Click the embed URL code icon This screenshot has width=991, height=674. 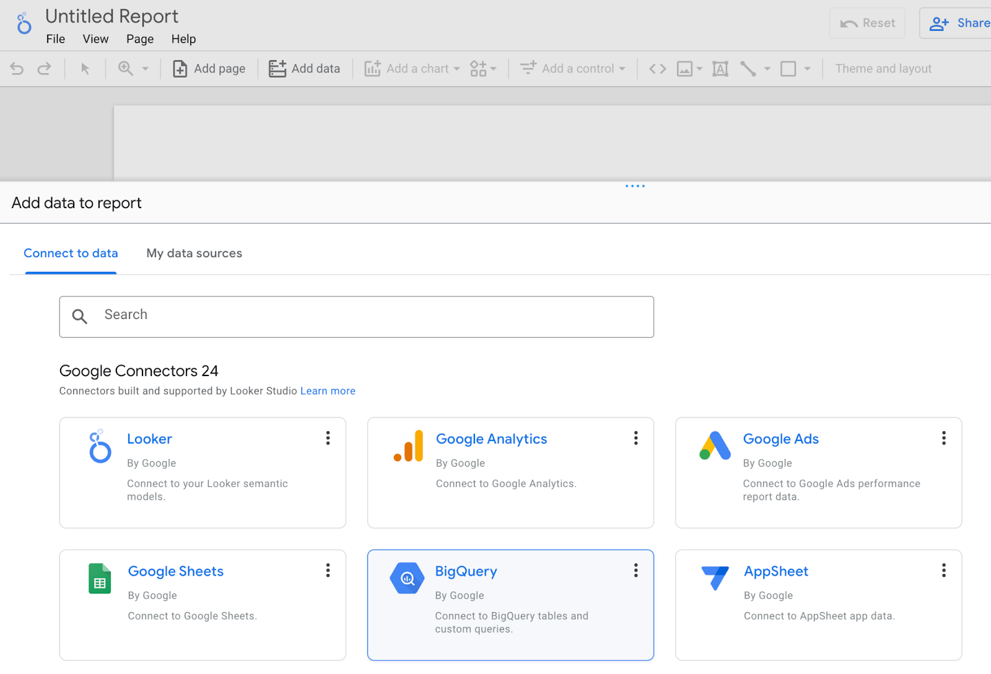[x=657, y=69]
